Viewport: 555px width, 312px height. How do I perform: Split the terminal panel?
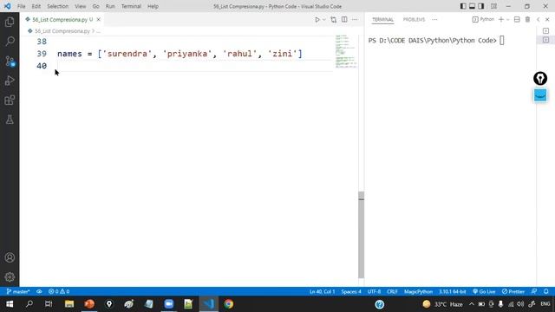tap(517, 20)
